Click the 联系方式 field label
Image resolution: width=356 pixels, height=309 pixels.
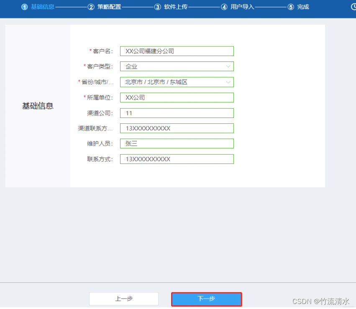pos(100,159)
